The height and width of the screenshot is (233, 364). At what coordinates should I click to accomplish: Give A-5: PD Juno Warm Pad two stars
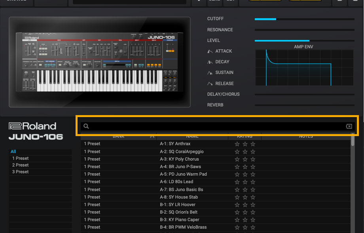245,174
